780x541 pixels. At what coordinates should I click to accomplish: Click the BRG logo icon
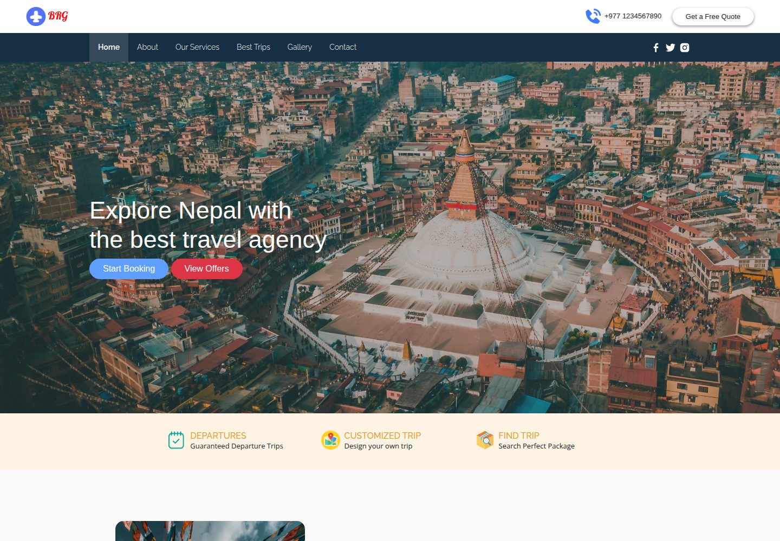click(x=36, y=16)
